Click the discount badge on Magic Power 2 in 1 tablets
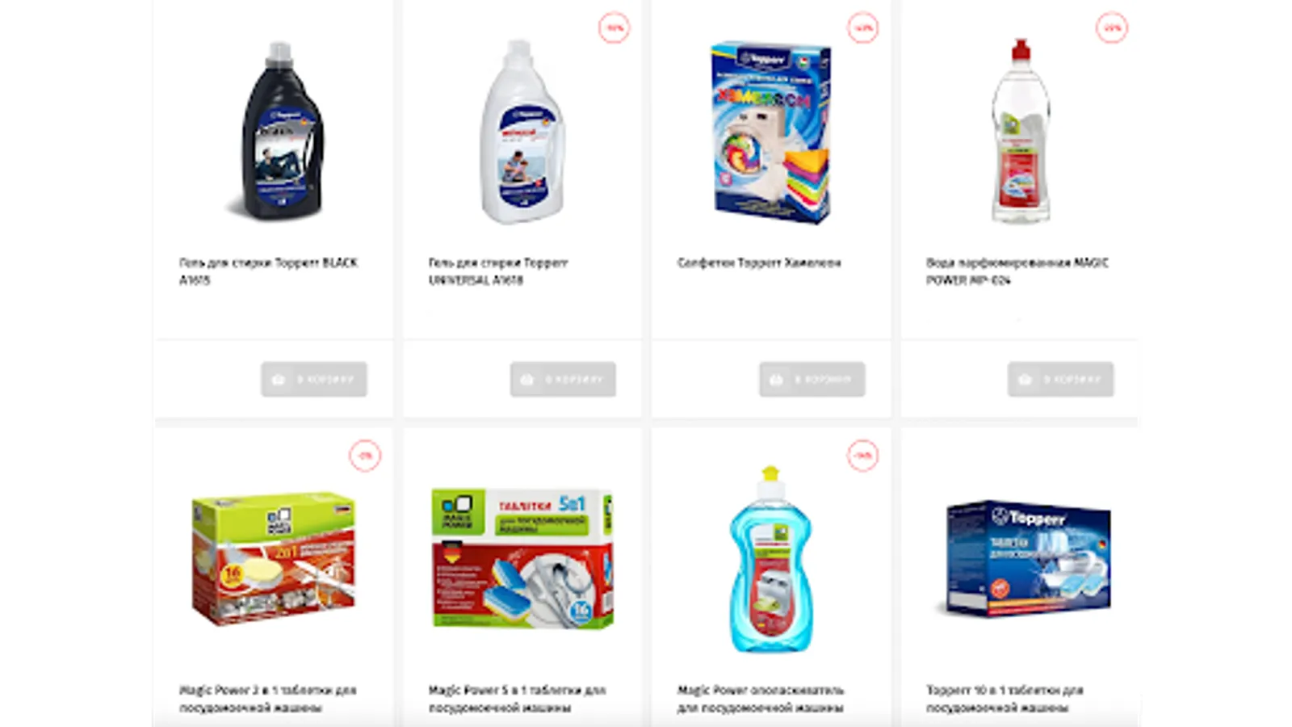The height and width of the screenshot is (727, 1292). 365,456
